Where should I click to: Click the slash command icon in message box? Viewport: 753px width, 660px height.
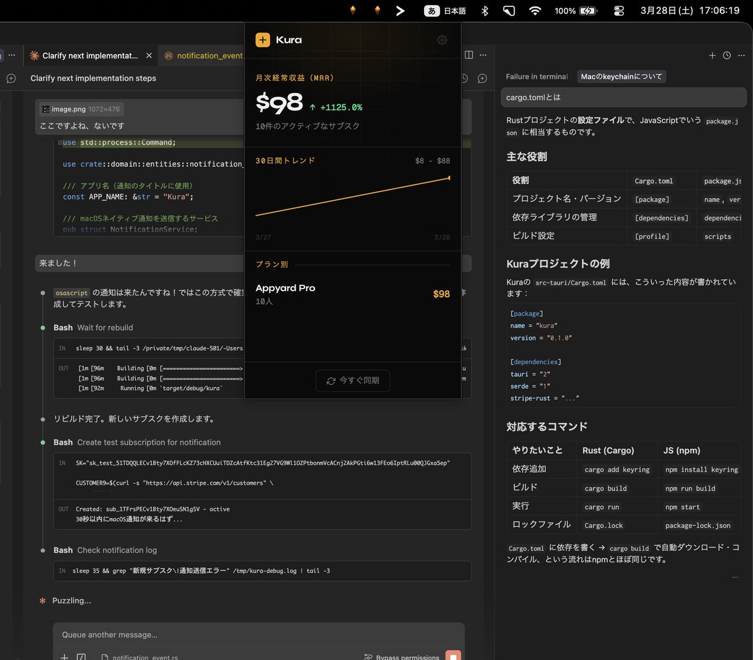pyautogui.click(x=81, y=657)
